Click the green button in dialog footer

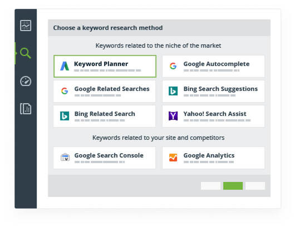(x=233, y=186)
